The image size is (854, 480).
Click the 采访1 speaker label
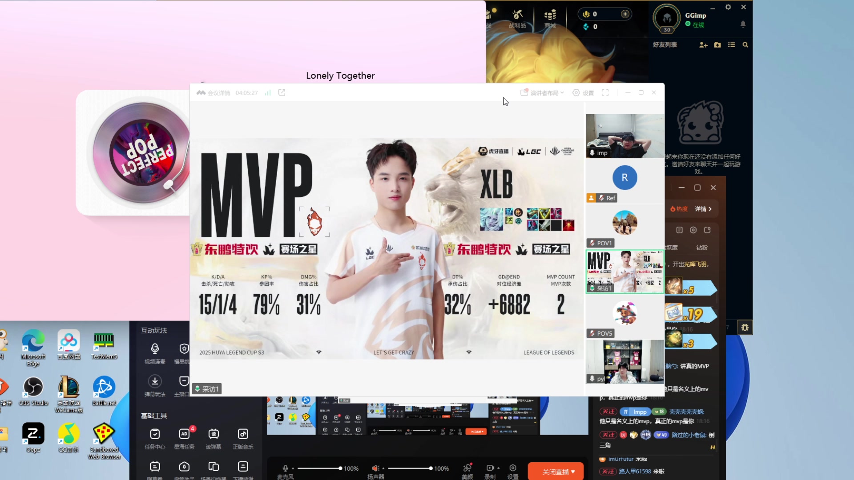pos(207,389)
